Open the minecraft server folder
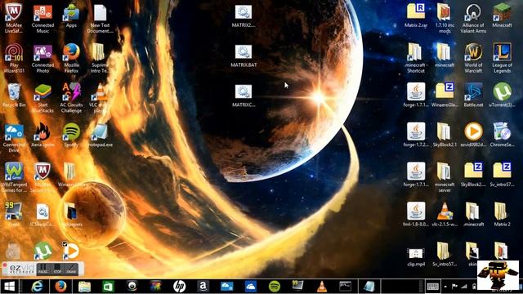The height and width of the screenshot is (294, 523). [x=445, y=177]
